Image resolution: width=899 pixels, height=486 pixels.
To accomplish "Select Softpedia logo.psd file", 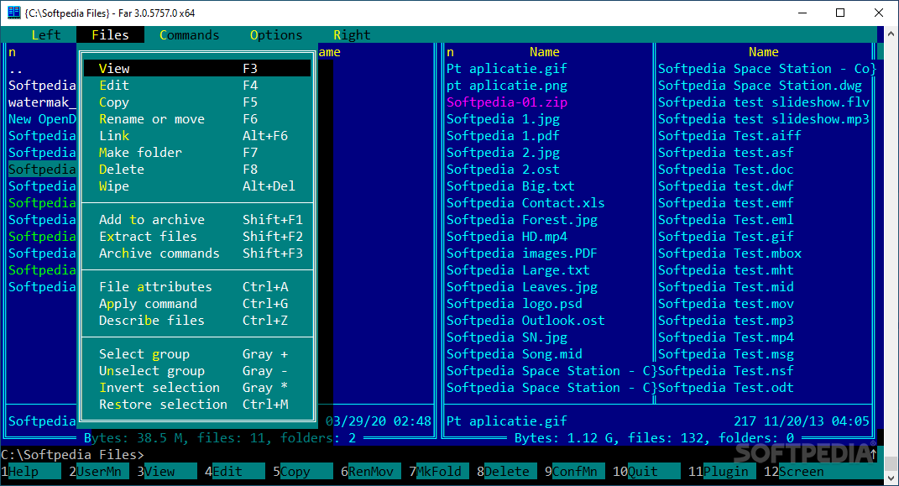I will pyautogui.click(x=515, y=303).
